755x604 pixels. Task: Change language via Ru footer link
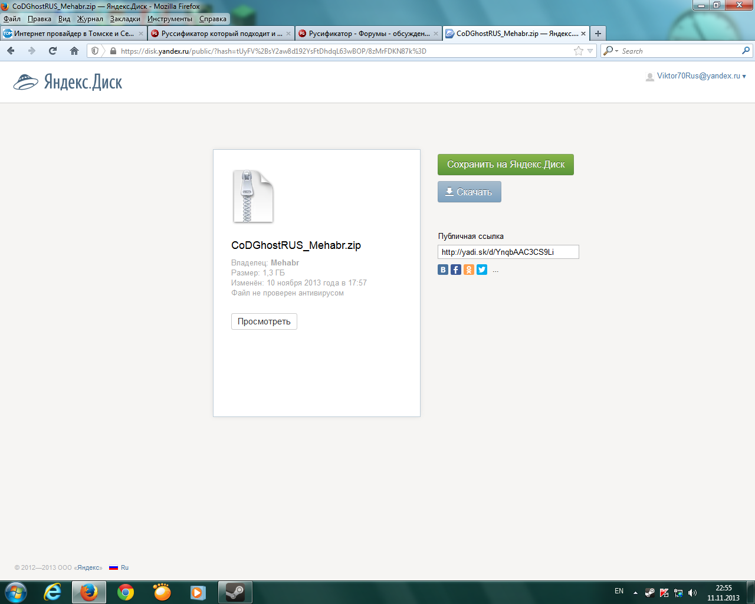click(x=119, y=567)
